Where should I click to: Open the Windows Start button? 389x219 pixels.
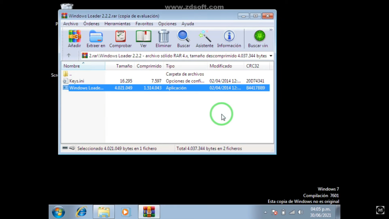[59, 212]
